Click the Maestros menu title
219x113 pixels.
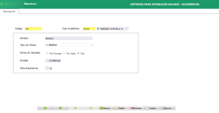pyautogui.click(x=30, y=4)
